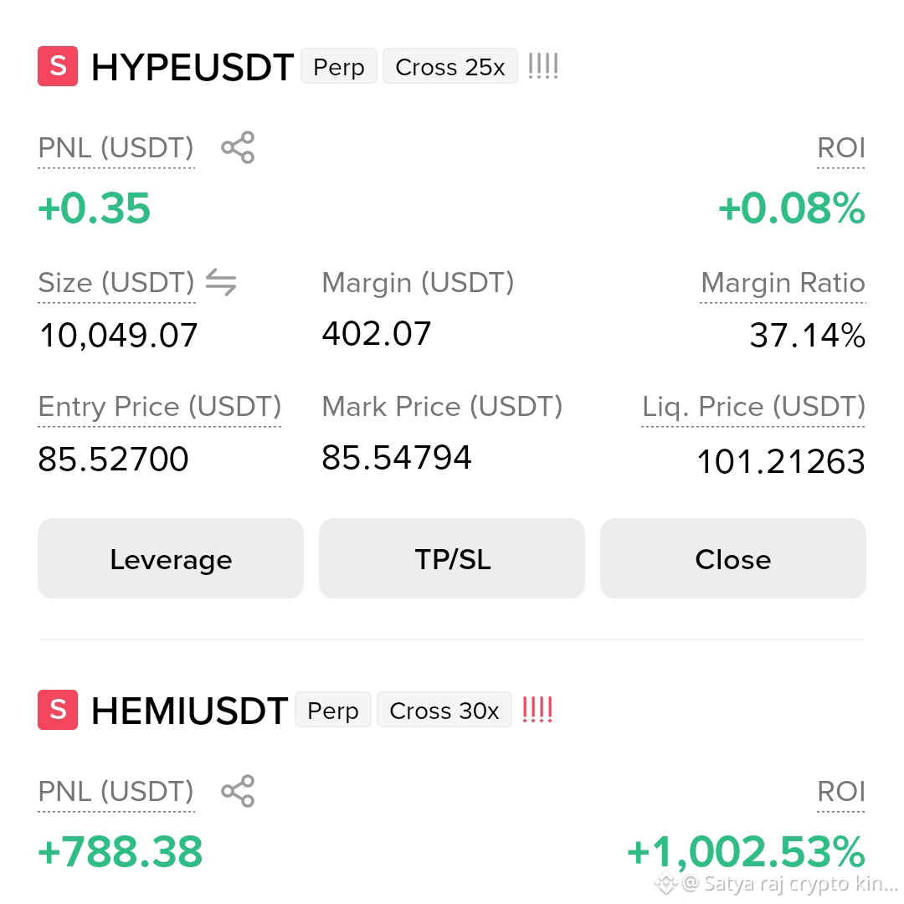Open the Leverage adjustment for HYPEUSDT
904x904 pixels.
[171, 558]
